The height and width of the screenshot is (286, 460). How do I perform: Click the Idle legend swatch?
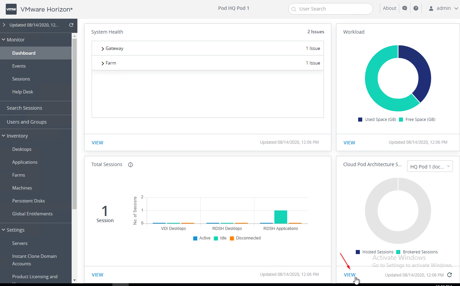tap(216, 238)
